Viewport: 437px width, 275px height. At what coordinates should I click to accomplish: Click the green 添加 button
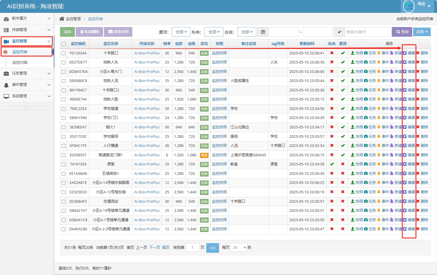tap(67, 32)
